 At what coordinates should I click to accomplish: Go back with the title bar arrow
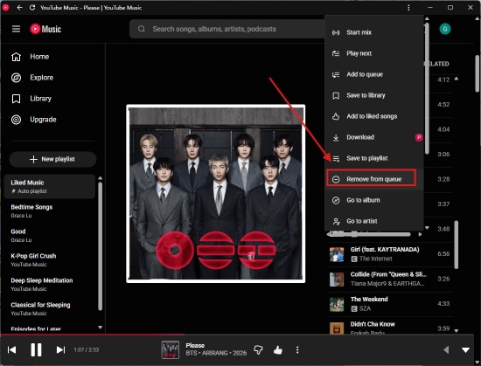pos(19,7)
